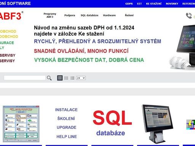Open the items-per-page dropdown showing 24
This screenshot has width=195, height=146.
81,78
